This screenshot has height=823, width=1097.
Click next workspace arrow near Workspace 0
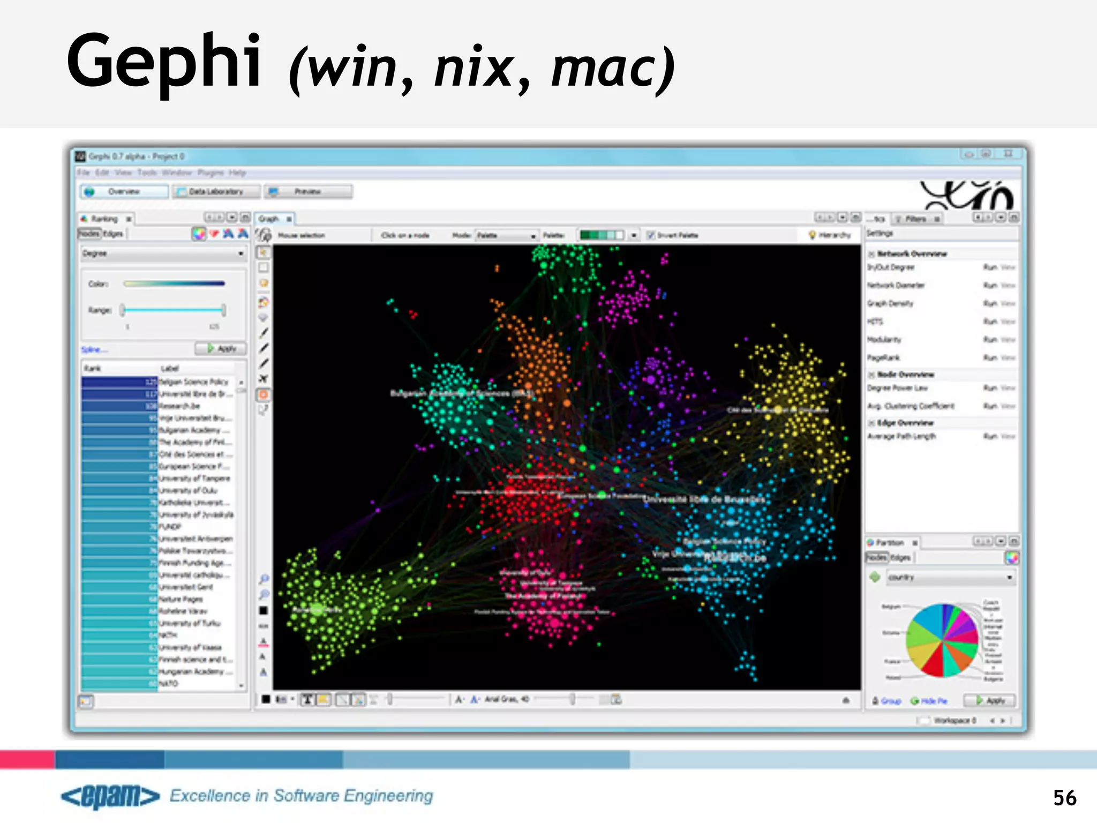tap(1002, 721)
